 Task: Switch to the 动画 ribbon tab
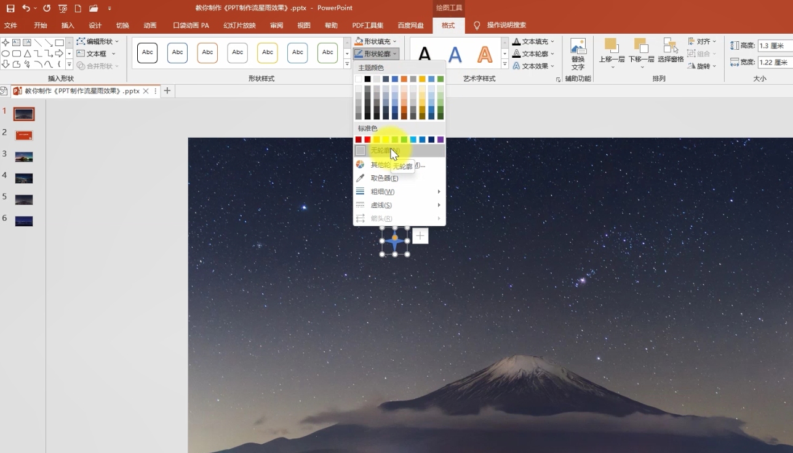point(149,25)
